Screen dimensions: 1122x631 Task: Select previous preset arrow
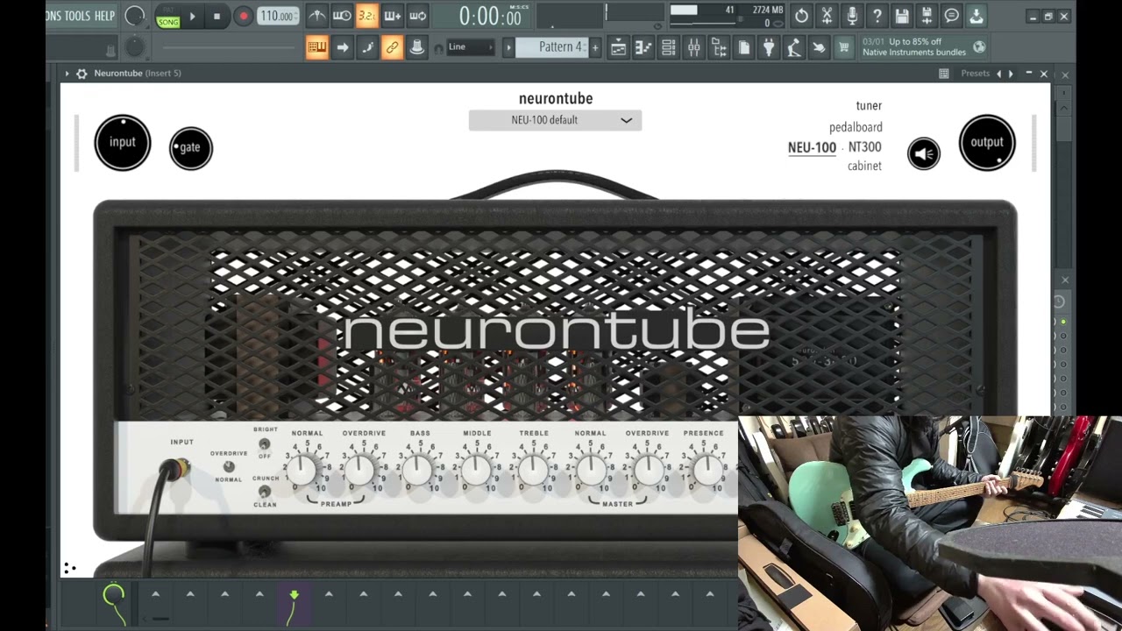[998, 74]
